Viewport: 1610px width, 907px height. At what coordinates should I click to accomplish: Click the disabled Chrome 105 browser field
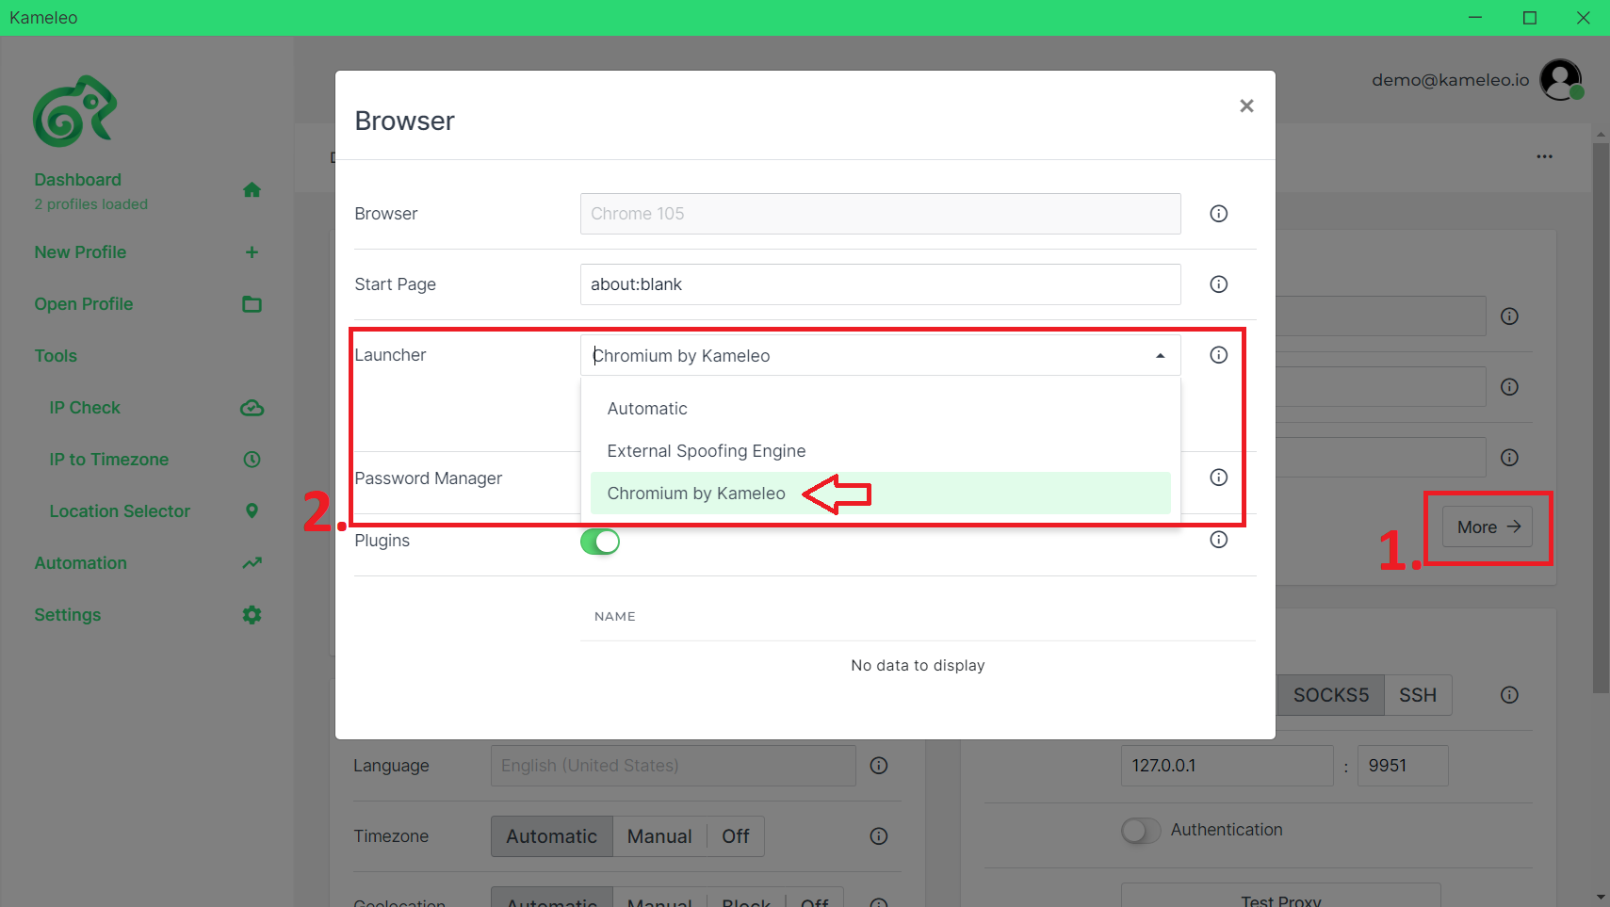[881, 214]
